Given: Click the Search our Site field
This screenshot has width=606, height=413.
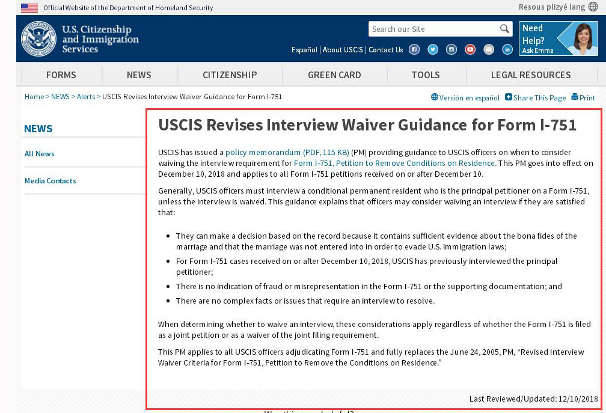Looking at the screenshot, I should click(x=433, y=29).
